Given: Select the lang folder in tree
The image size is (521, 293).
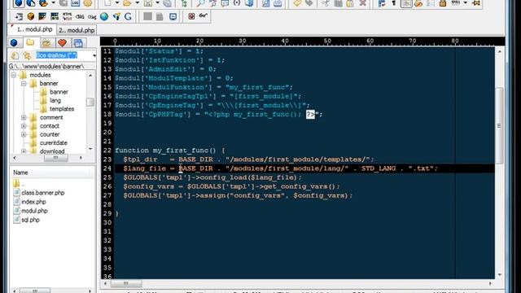Looking at the screenshot, I should (x=55, y=100).
